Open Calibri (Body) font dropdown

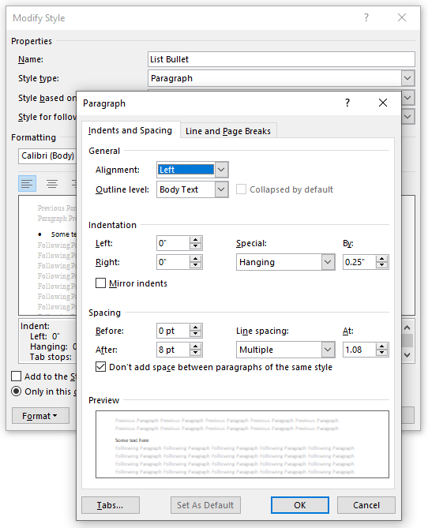click(x=47, y=156)
